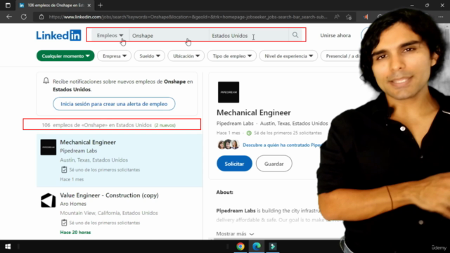450x253 pixels.
Task: Click Pipedream Labs in job list
Action: (78, 150)
